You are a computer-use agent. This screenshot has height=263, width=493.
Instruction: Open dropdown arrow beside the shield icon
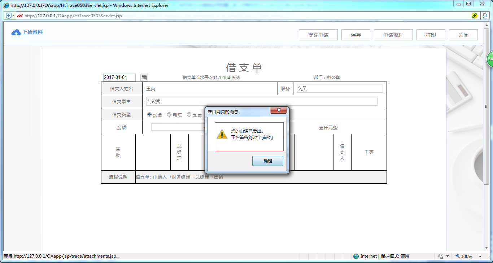point(14,16)
